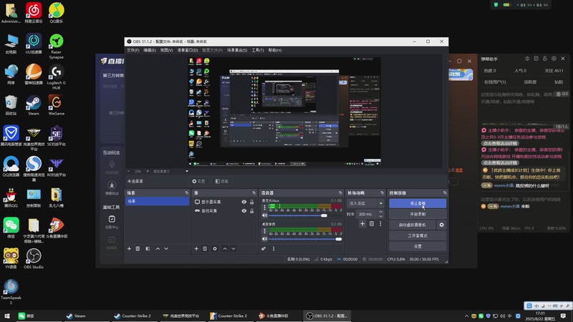573x322 pixels.
Task: Enable Studio Mode from Controls
Action: [x=418, y=235]
